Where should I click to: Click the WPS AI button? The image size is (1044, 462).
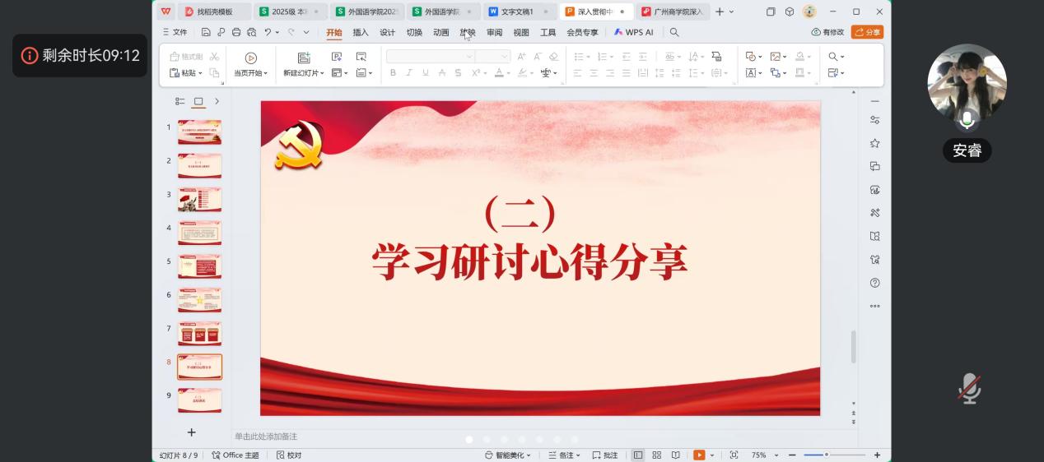coord(633,32)
